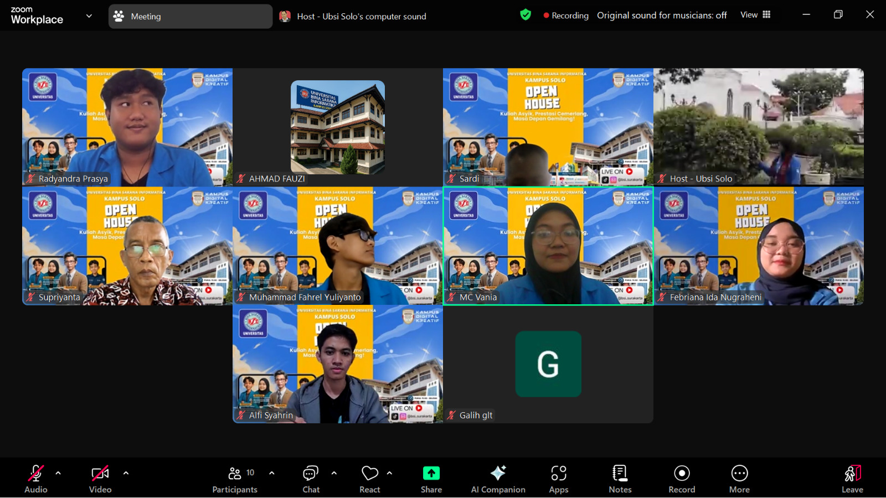Image resolution: width=886 pixels, height=498 pixels.
Task: Select Febriana Ida Nugraheni's video tile
Action: coord(759,246)
